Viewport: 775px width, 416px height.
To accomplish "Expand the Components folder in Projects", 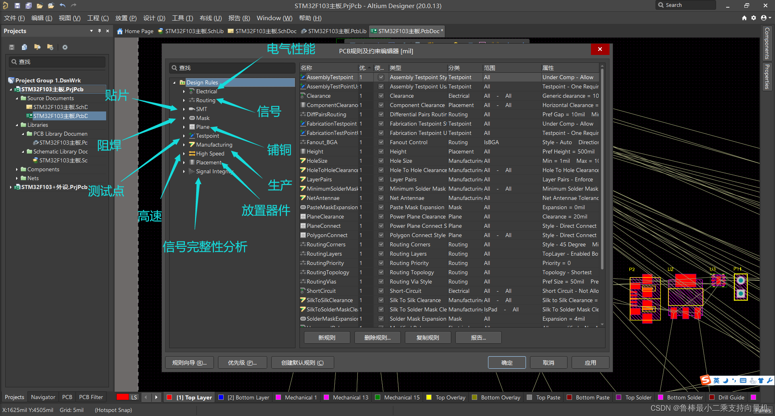I will click(x=17, y=169).
